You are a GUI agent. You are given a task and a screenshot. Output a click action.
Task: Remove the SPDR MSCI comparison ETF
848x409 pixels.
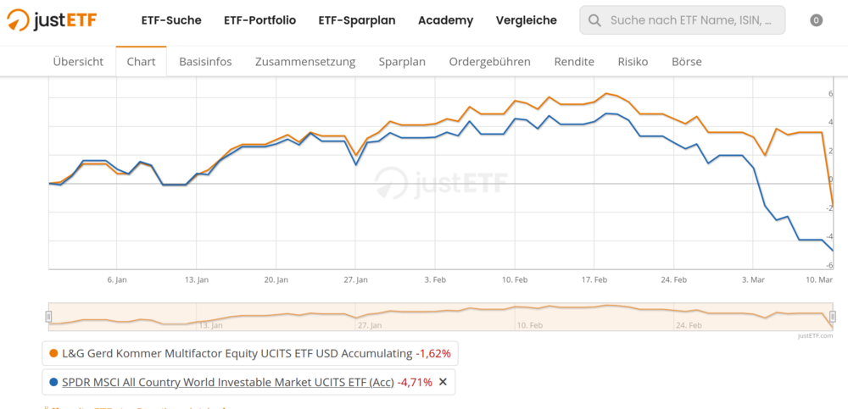click(442, 382)
